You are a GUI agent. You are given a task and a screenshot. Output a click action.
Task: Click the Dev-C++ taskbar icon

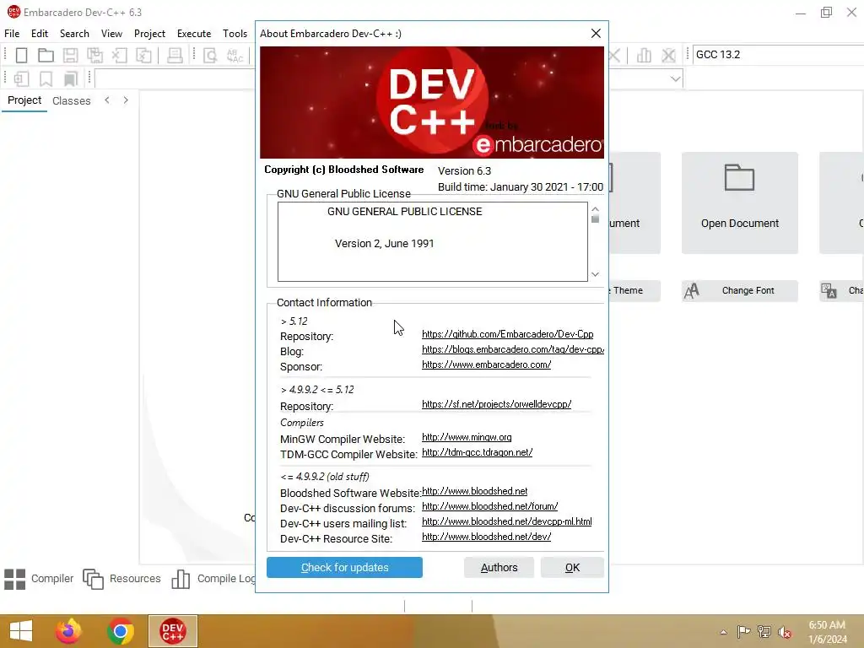(x=172, y=631)
